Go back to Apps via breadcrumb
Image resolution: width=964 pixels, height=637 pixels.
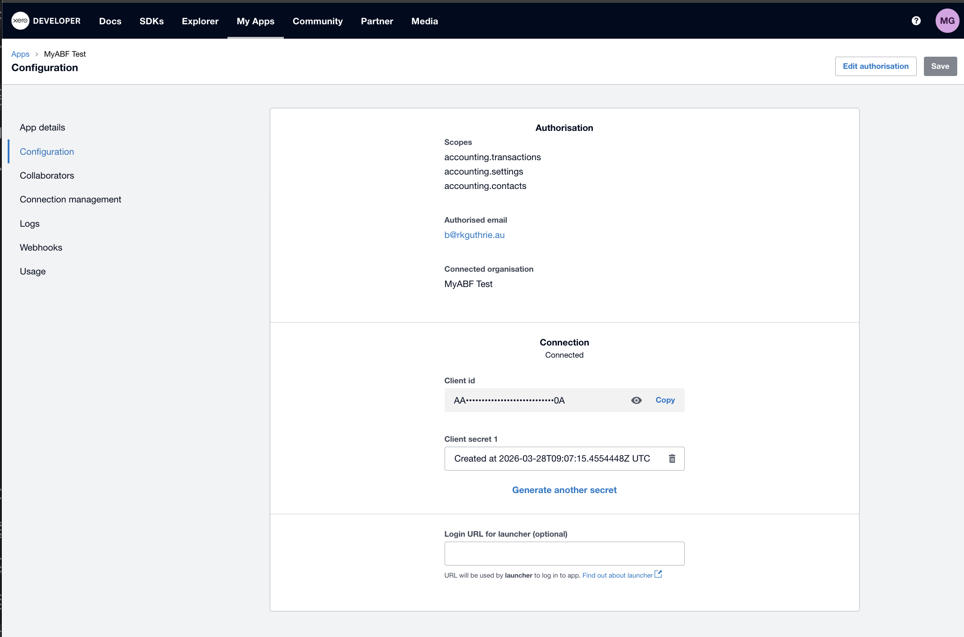pos(20,54)
